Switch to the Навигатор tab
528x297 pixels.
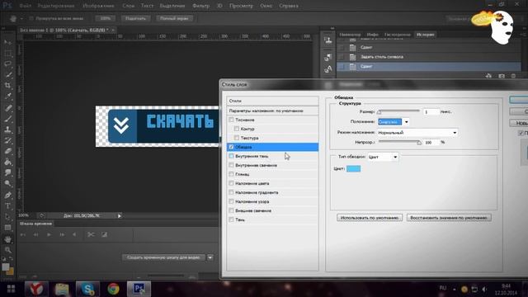350,35
